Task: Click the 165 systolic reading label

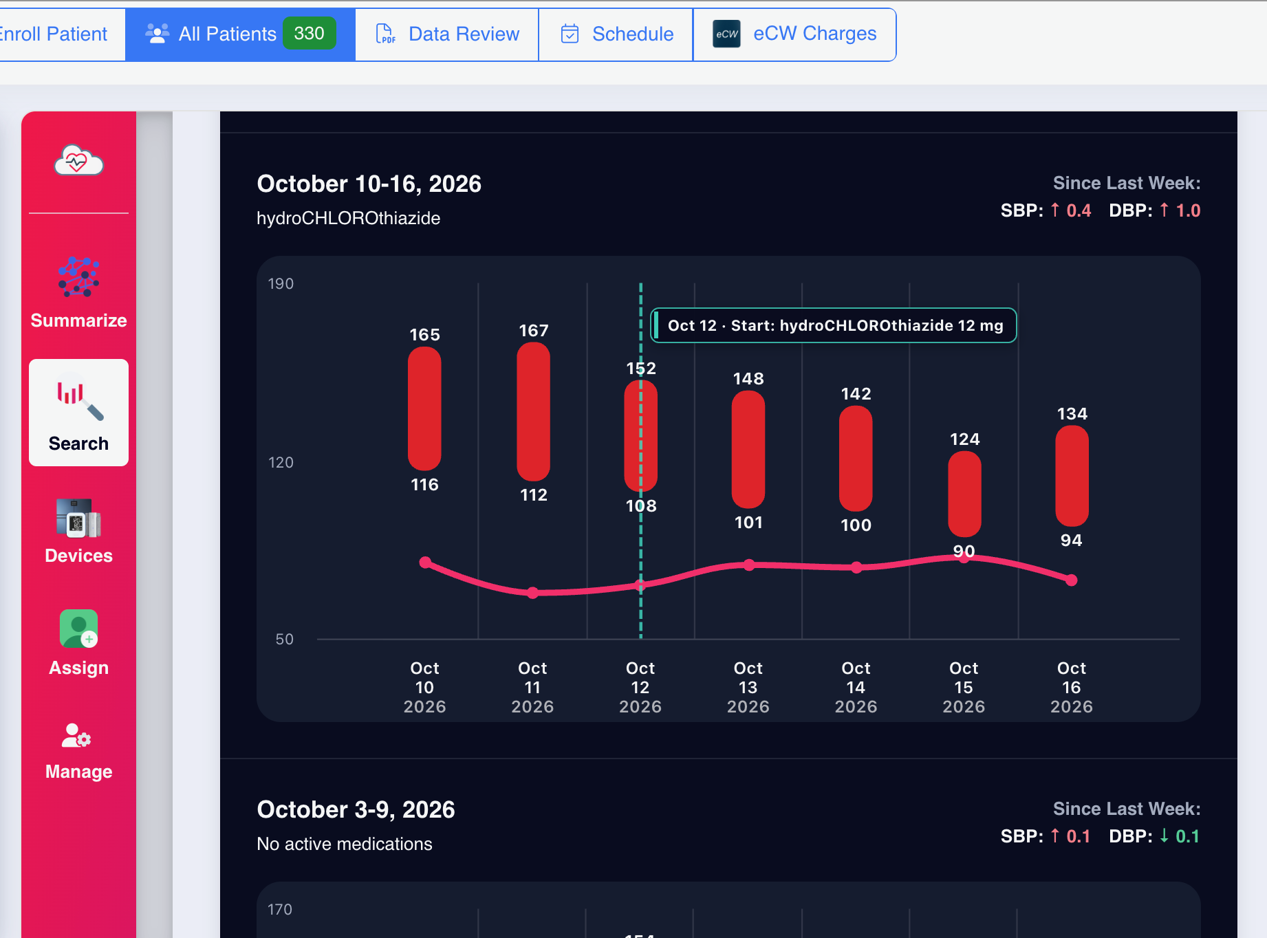Action: 424,335
